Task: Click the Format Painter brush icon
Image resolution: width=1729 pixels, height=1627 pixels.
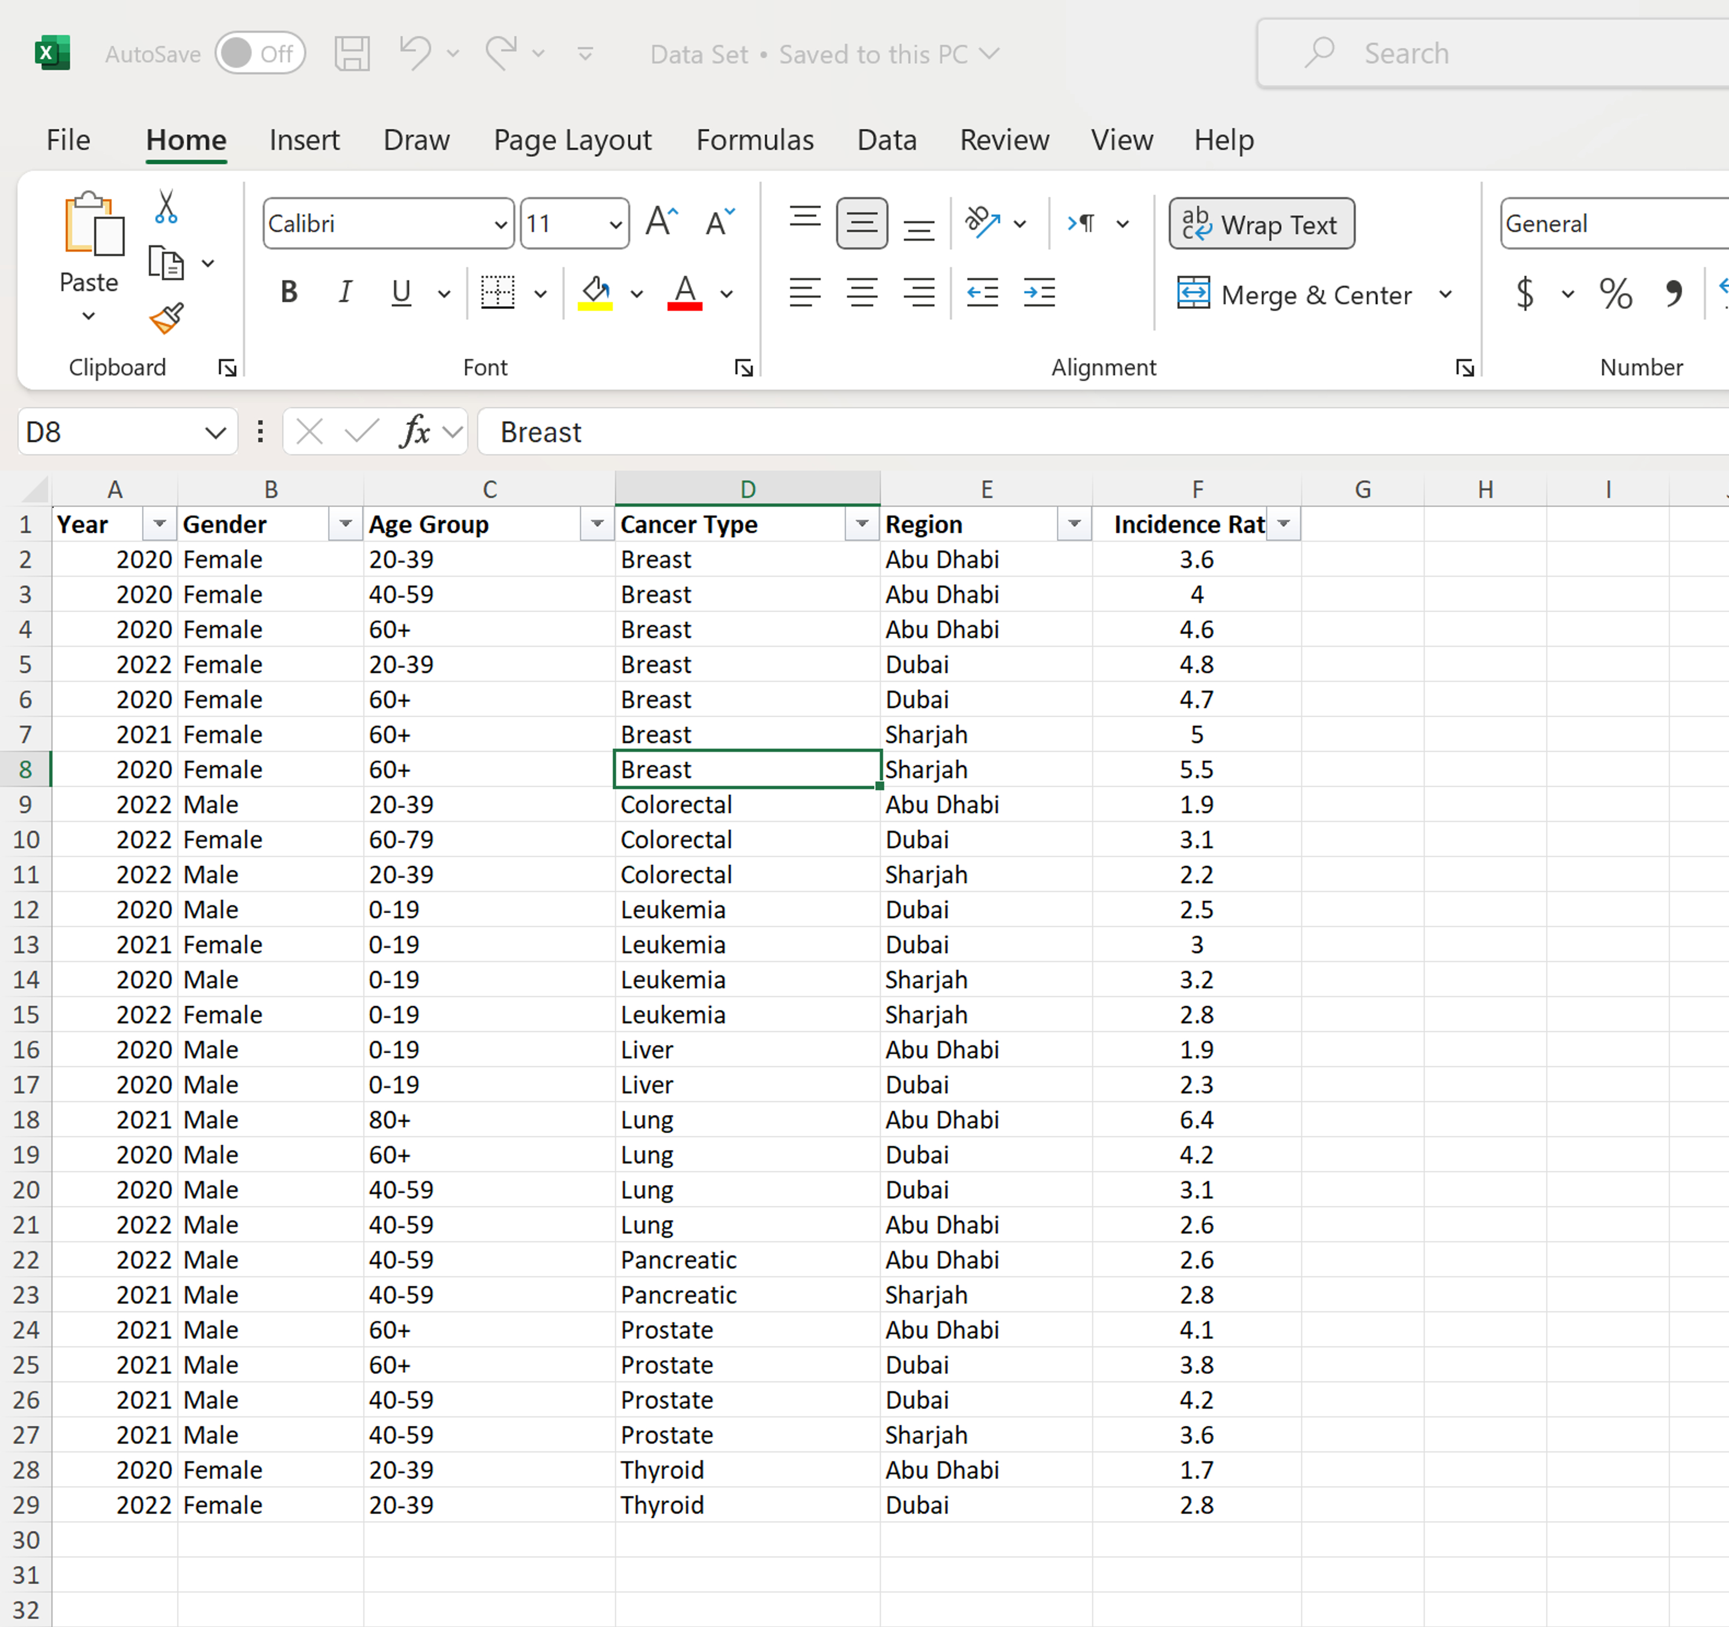Action: click(166, 319)
